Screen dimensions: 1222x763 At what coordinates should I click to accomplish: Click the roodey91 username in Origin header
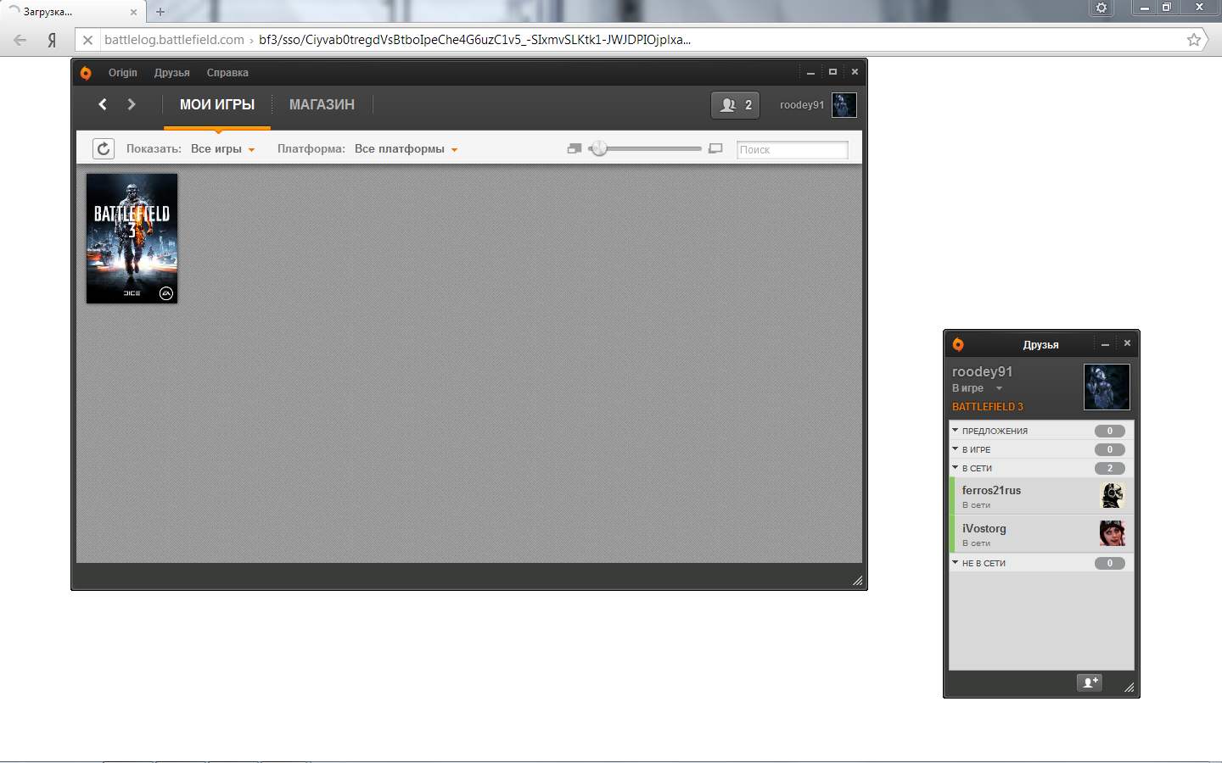click(x=802, y=105)
